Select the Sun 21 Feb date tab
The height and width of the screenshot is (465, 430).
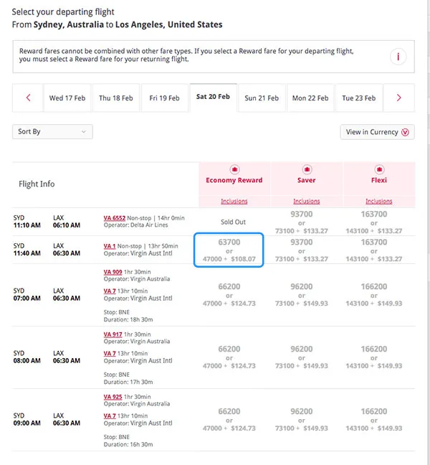[x=262, y=98]
